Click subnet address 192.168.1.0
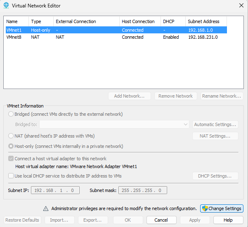 coord(201,30)
